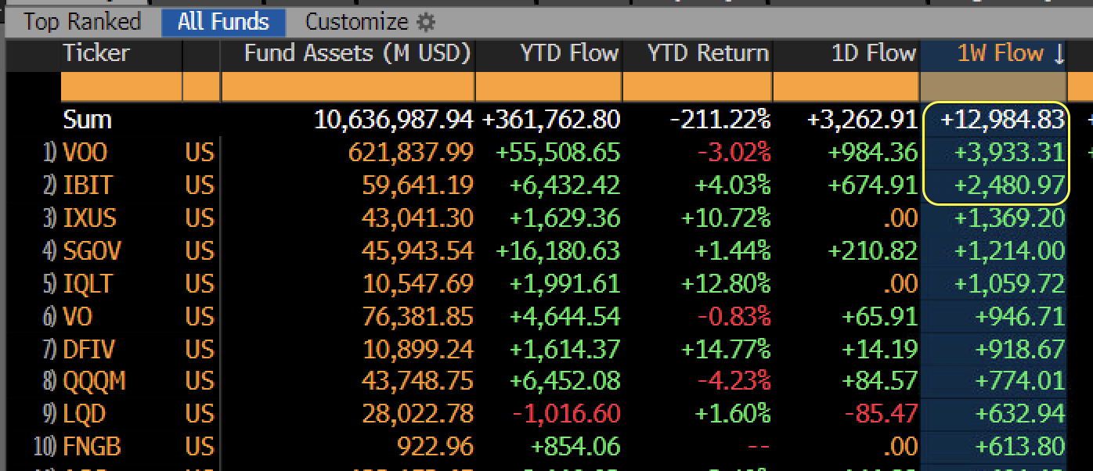Select the FNGB ticker link
The image size is (1093, 471).
tap(92, 447)
